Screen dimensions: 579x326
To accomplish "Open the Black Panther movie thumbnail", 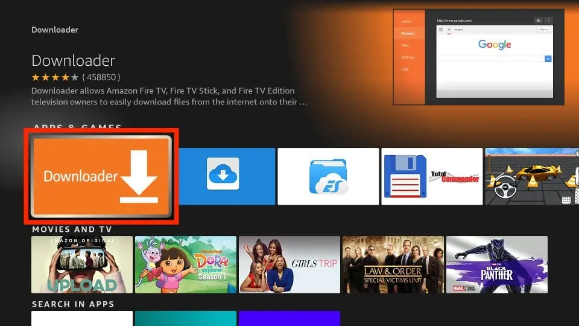I will click(497, 264).
